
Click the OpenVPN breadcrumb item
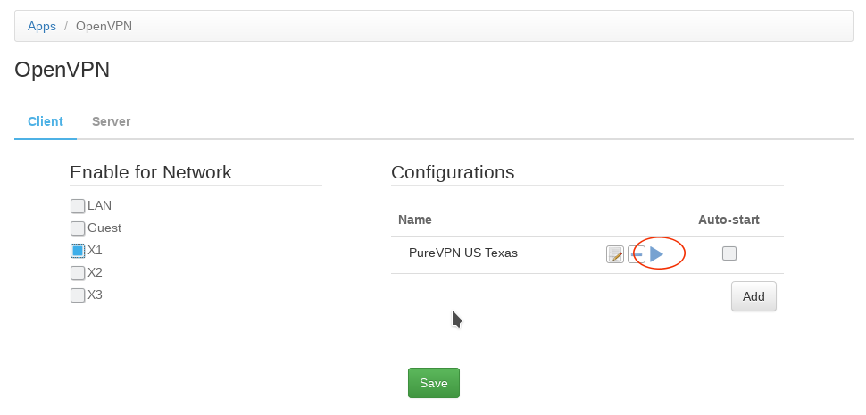[x=104, y=26]
